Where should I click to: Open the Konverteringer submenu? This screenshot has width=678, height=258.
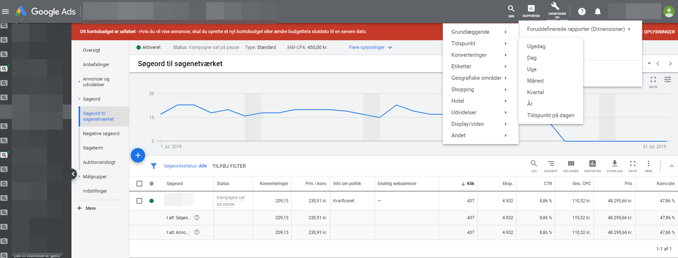[480, 55]
